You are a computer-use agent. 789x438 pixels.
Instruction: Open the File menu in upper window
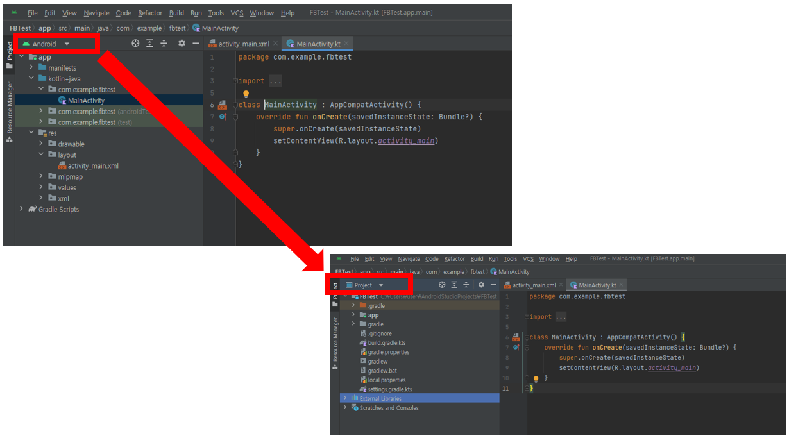[x=33, y=13]
